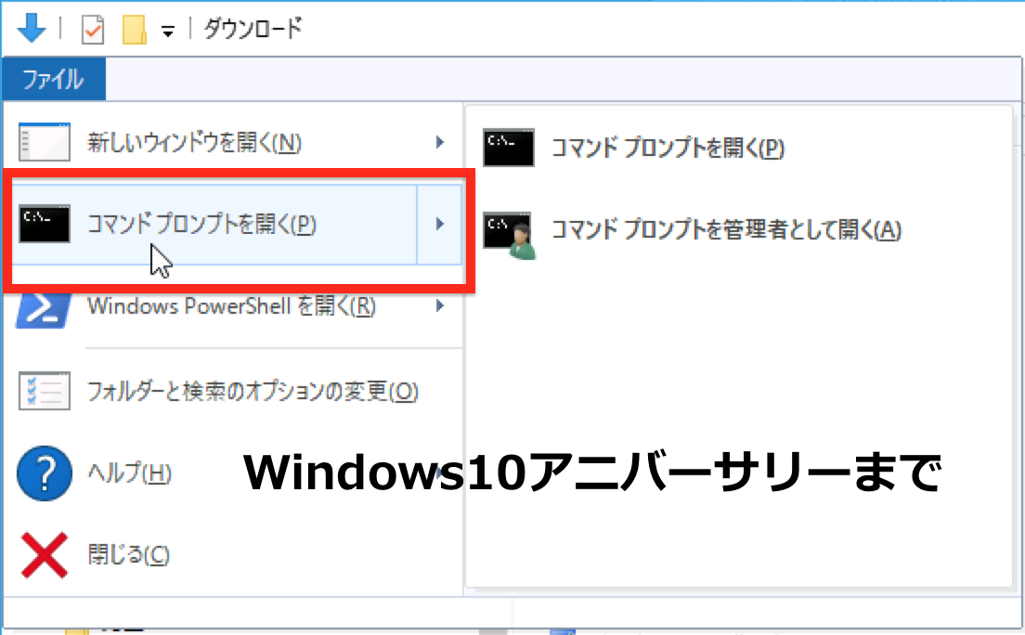
Task: Open the quick access toolbar customize dropdown
Action: (168, 31)
